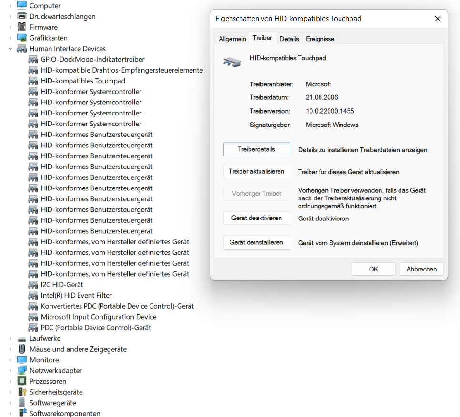
Task: Expand the Softwaregeräte category
Action: point(10,403)
